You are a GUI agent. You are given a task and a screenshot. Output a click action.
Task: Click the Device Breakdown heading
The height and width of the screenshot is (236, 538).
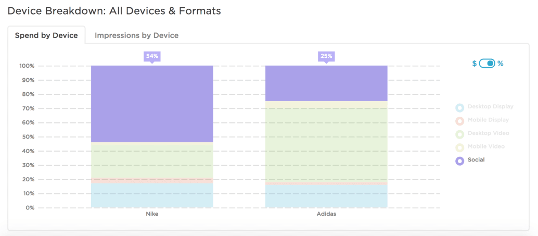(114, 11)
